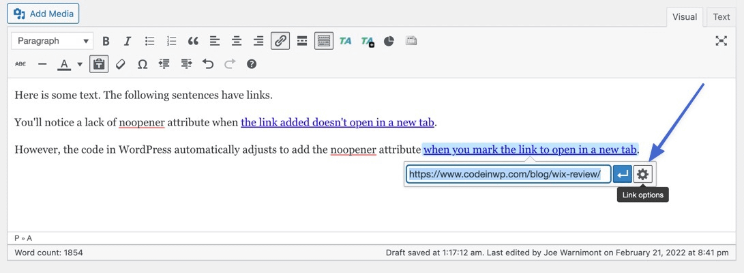
Task: Insert a numbered list
Action: (x=171, y=42)
